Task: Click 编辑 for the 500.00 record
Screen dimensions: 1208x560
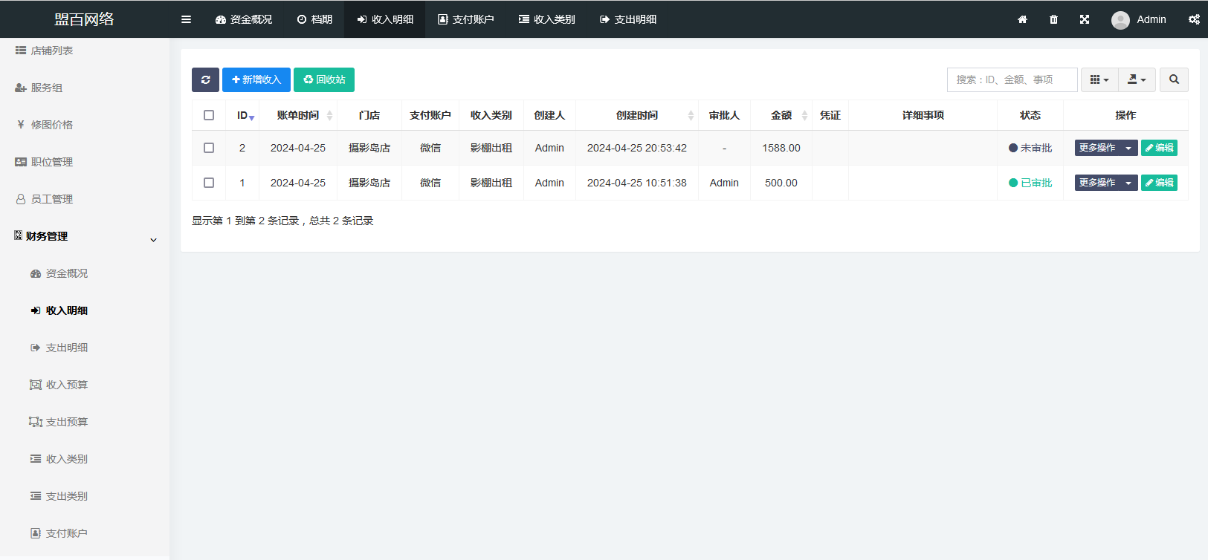Action: (1159, 183)
